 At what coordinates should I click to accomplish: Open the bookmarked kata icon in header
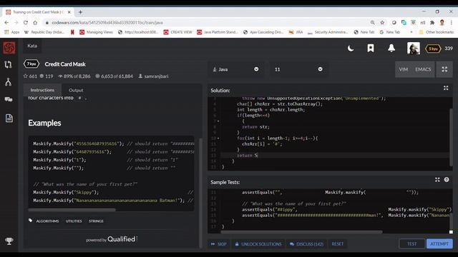(371, 49)
